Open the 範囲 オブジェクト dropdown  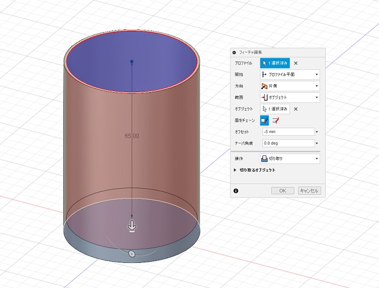pyautogui.click(x=290, y=98)
